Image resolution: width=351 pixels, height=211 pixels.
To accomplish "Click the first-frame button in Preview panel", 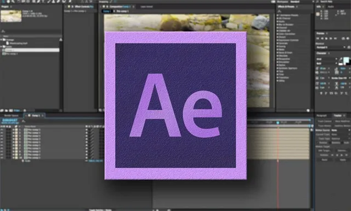I will tap(318, 38).
